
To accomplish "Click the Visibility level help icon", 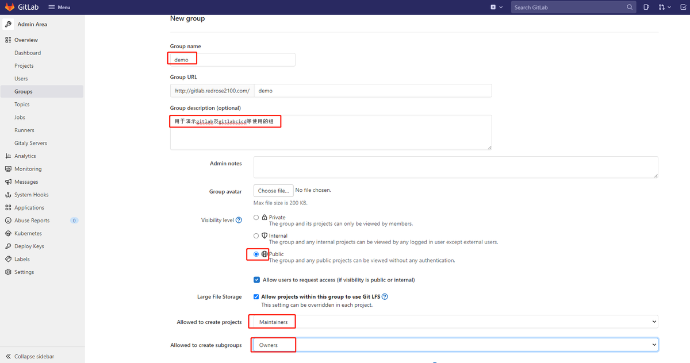I will (239, 220).
